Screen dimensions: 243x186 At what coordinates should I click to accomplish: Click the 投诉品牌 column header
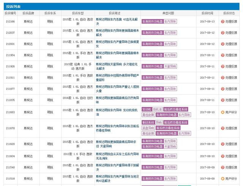click(28, 13)
